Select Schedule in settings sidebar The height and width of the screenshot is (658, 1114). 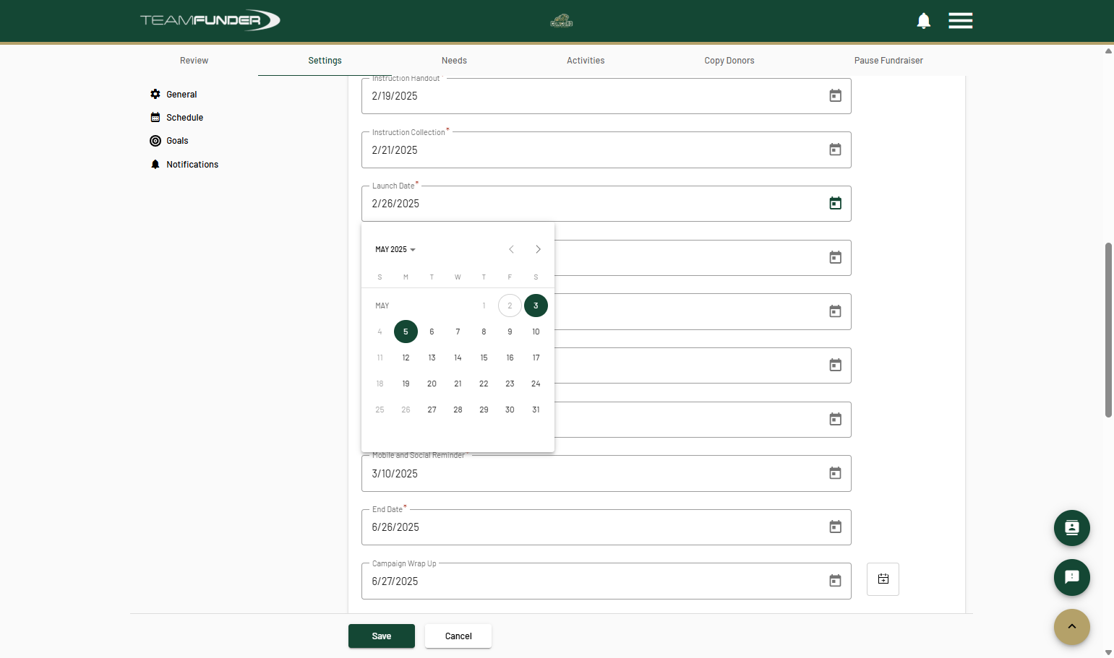point(177,118)
